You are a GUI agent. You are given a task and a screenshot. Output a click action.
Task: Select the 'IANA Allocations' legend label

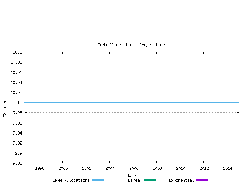[71, 180]
